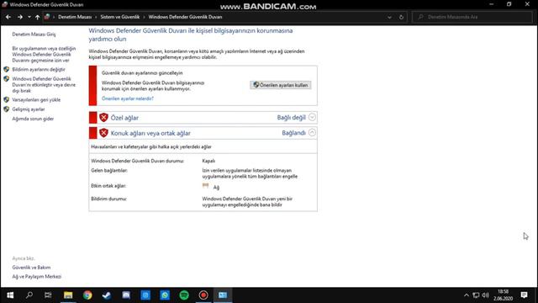This screenshot has height=303, width=538.
Task: Click shield icon beside Gelişmiş ayarlar
Action: pyautogui.click(x=6, y=109)
